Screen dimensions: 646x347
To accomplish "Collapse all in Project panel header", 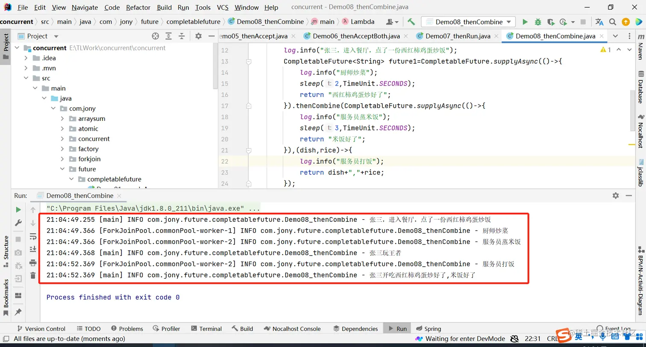I will [x=182, y=36].
